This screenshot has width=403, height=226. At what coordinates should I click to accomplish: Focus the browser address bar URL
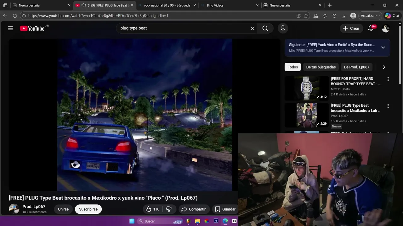click(98, 16)
